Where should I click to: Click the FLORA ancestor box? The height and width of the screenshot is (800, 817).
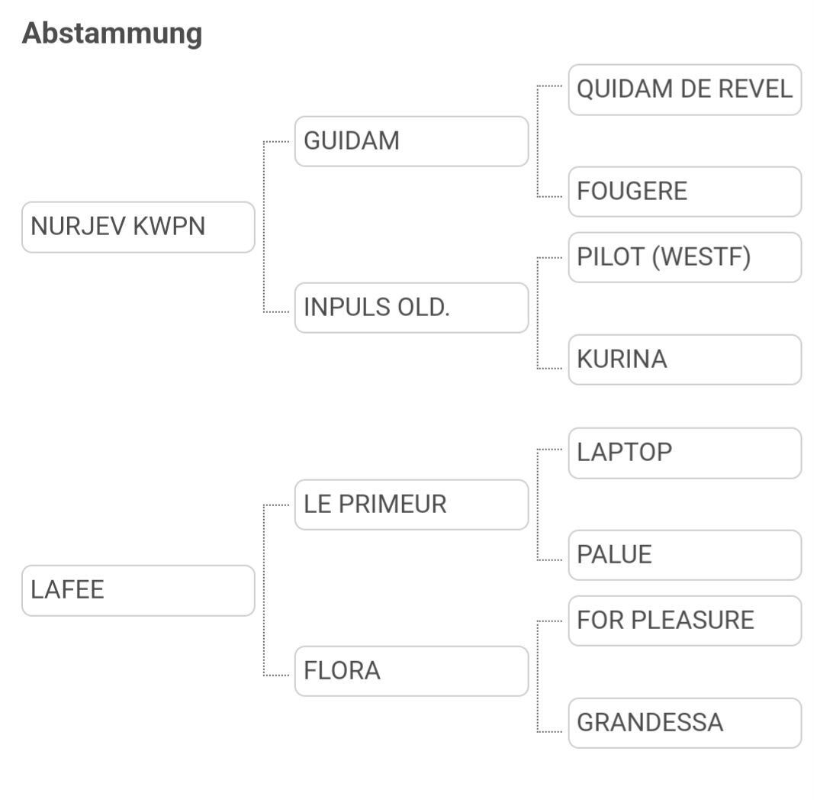tap(411, 671)
